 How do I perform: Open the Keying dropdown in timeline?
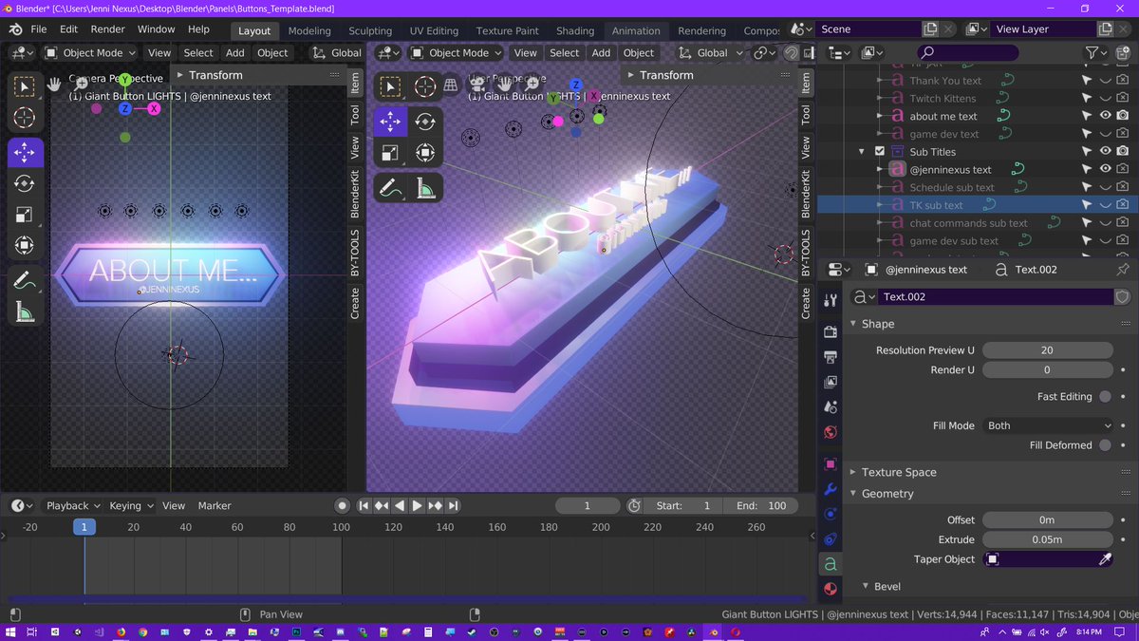pos(131,506)
